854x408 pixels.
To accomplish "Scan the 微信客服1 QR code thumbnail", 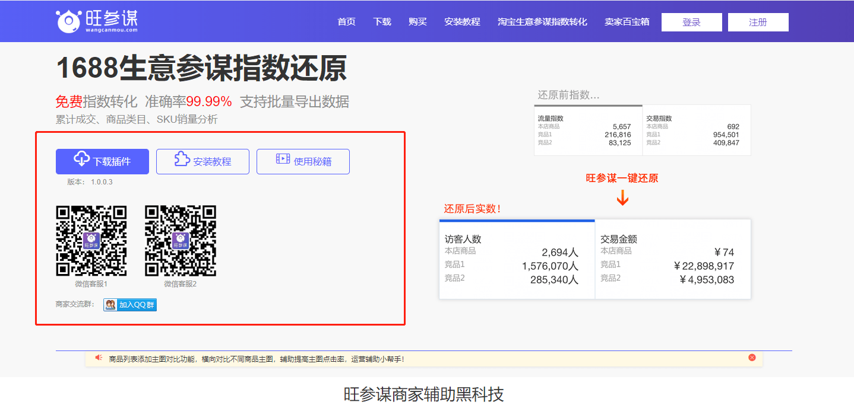I will click(x=92, y=241).
